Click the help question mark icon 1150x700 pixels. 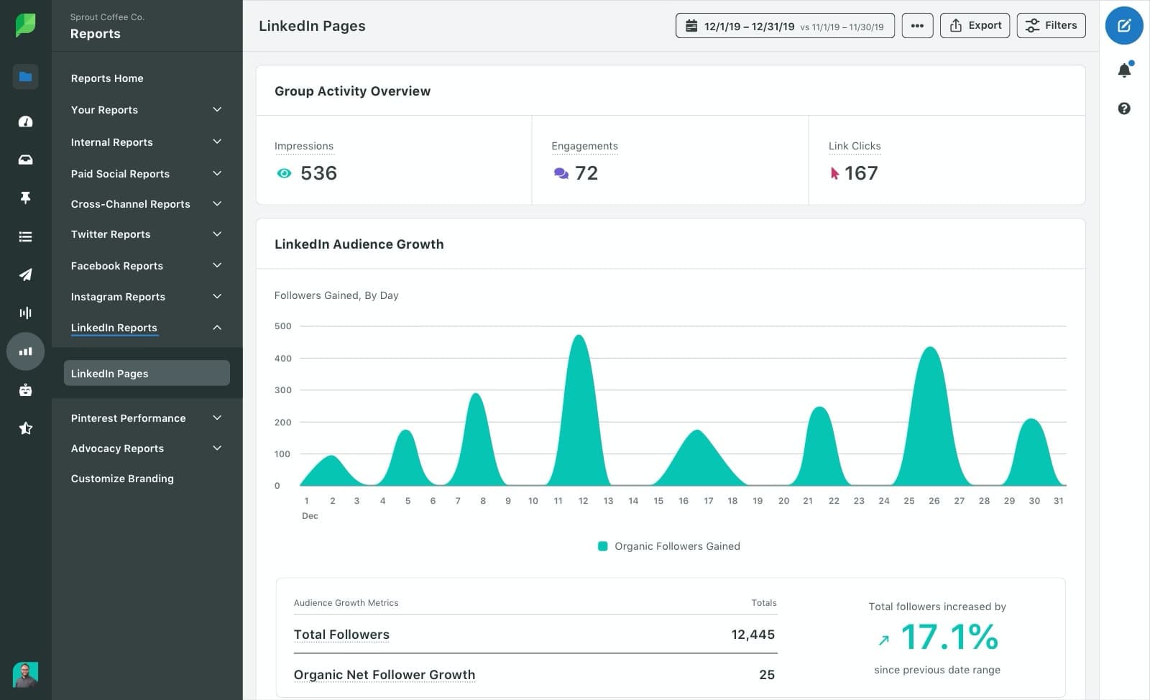click(x=1125, y=109)
